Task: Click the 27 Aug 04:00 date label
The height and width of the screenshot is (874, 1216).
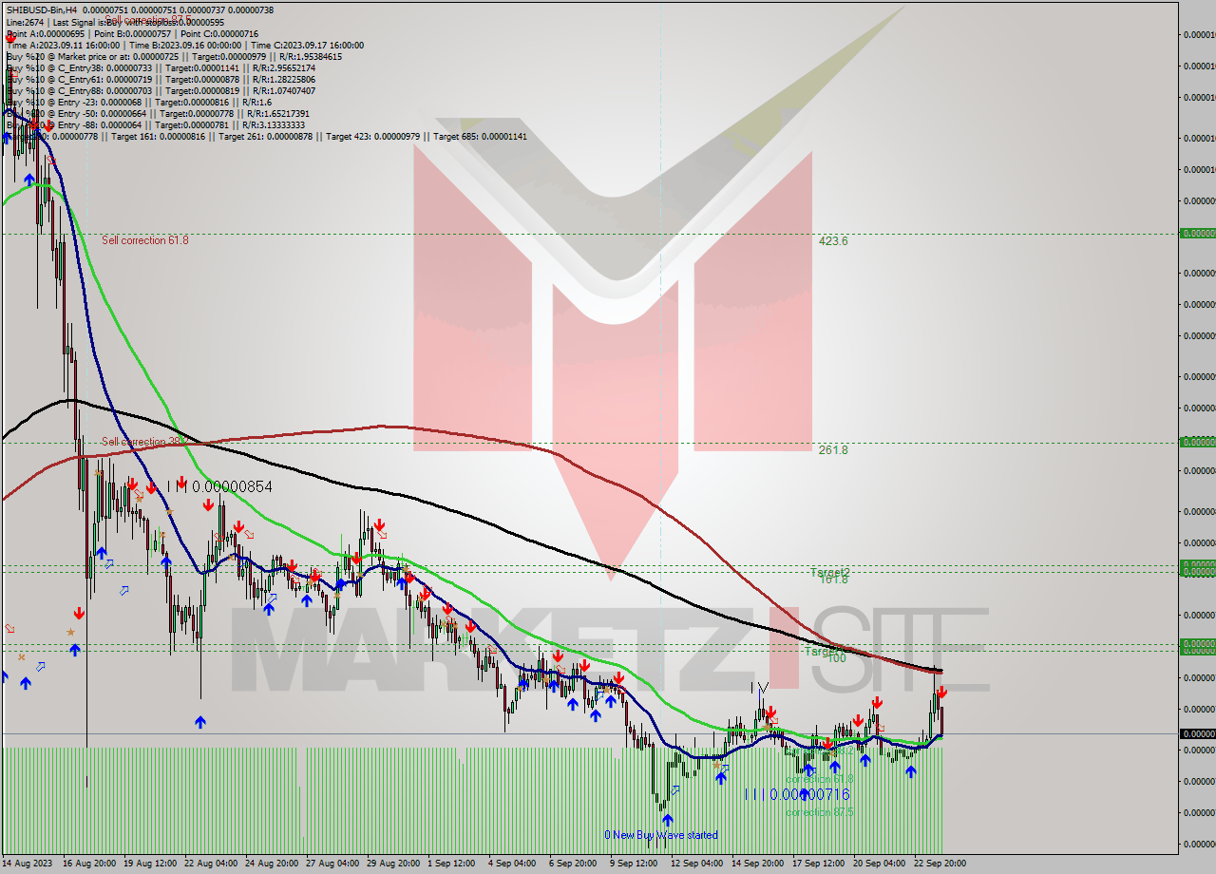Action: (332, 864)
